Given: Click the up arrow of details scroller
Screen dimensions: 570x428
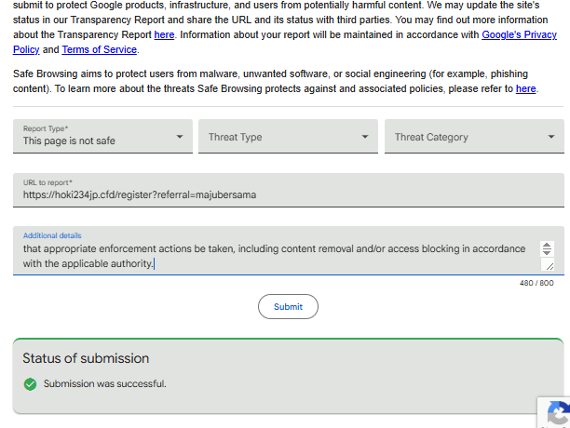Looking at the screenshot, I should (x=547, y=246).
